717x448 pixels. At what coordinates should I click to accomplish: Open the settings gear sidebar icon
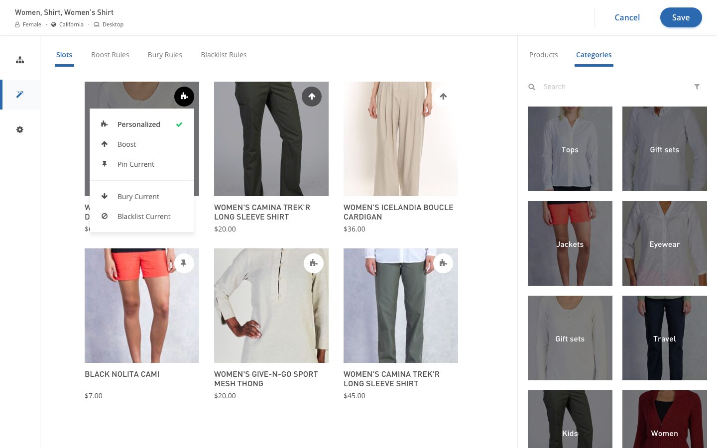pos(20,129)
